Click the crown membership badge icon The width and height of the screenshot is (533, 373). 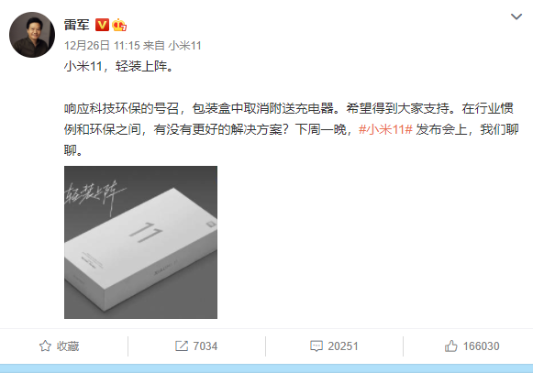point(119,25)
